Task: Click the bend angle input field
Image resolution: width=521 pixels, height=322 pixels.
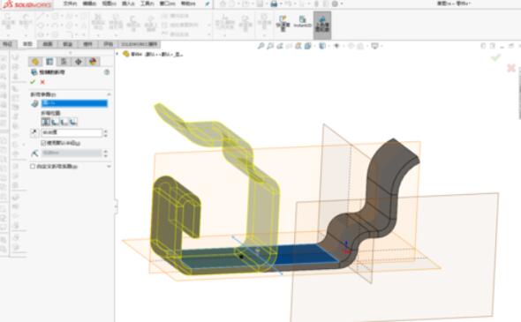Action: coord(72,133)
